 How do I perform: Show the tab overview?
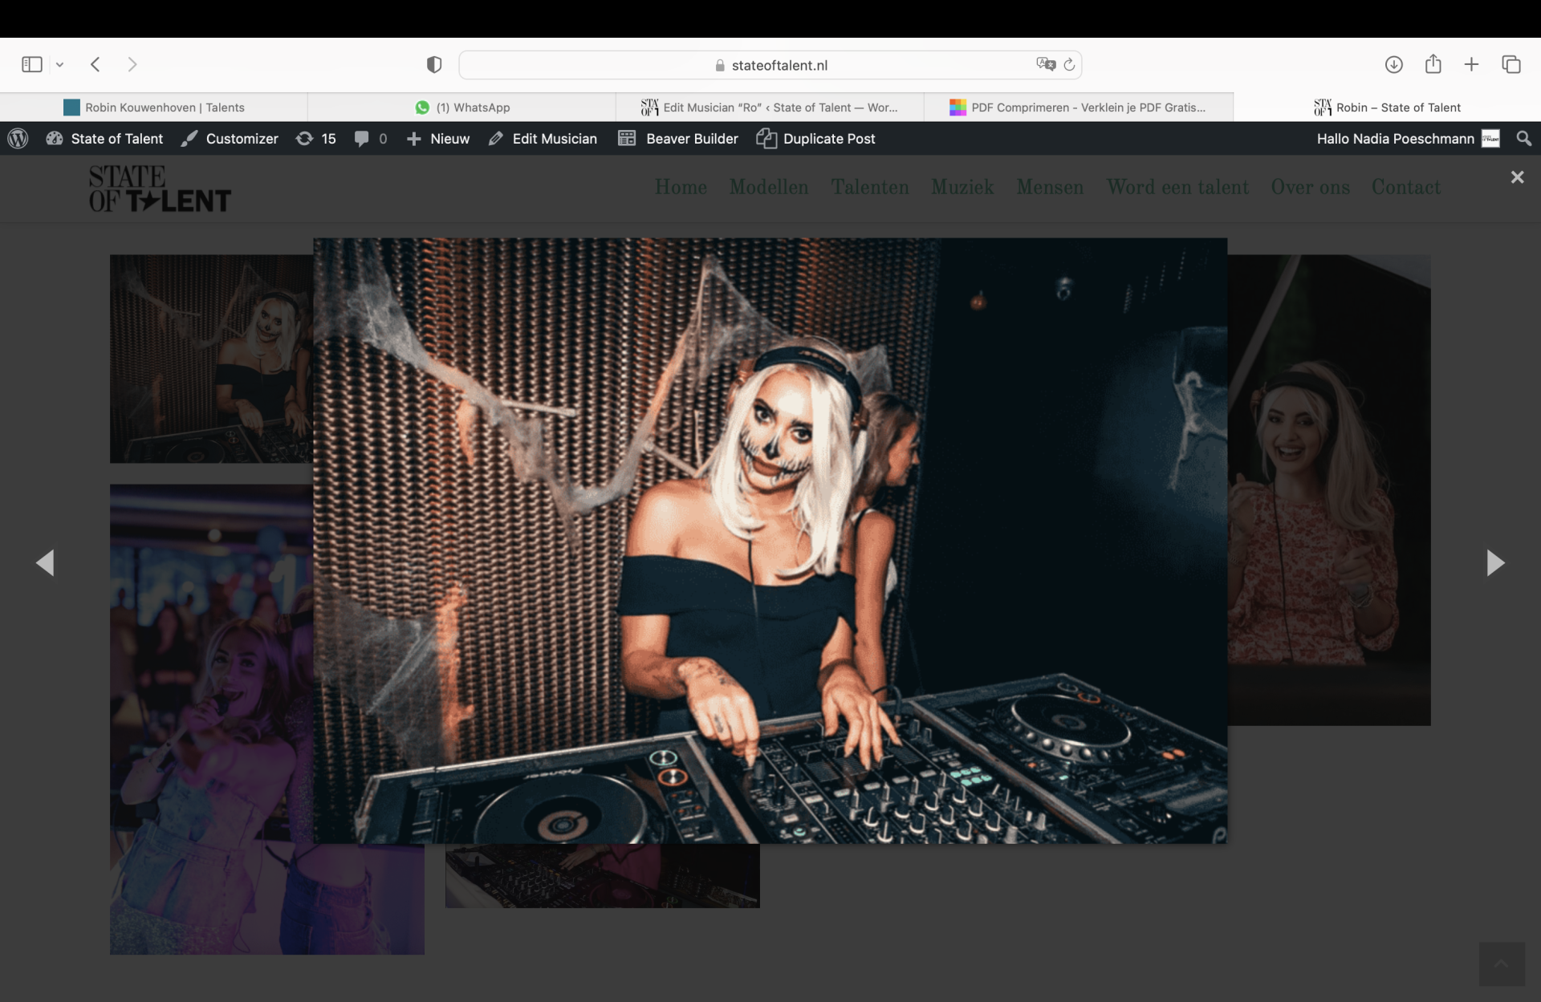pos(1511,64)
